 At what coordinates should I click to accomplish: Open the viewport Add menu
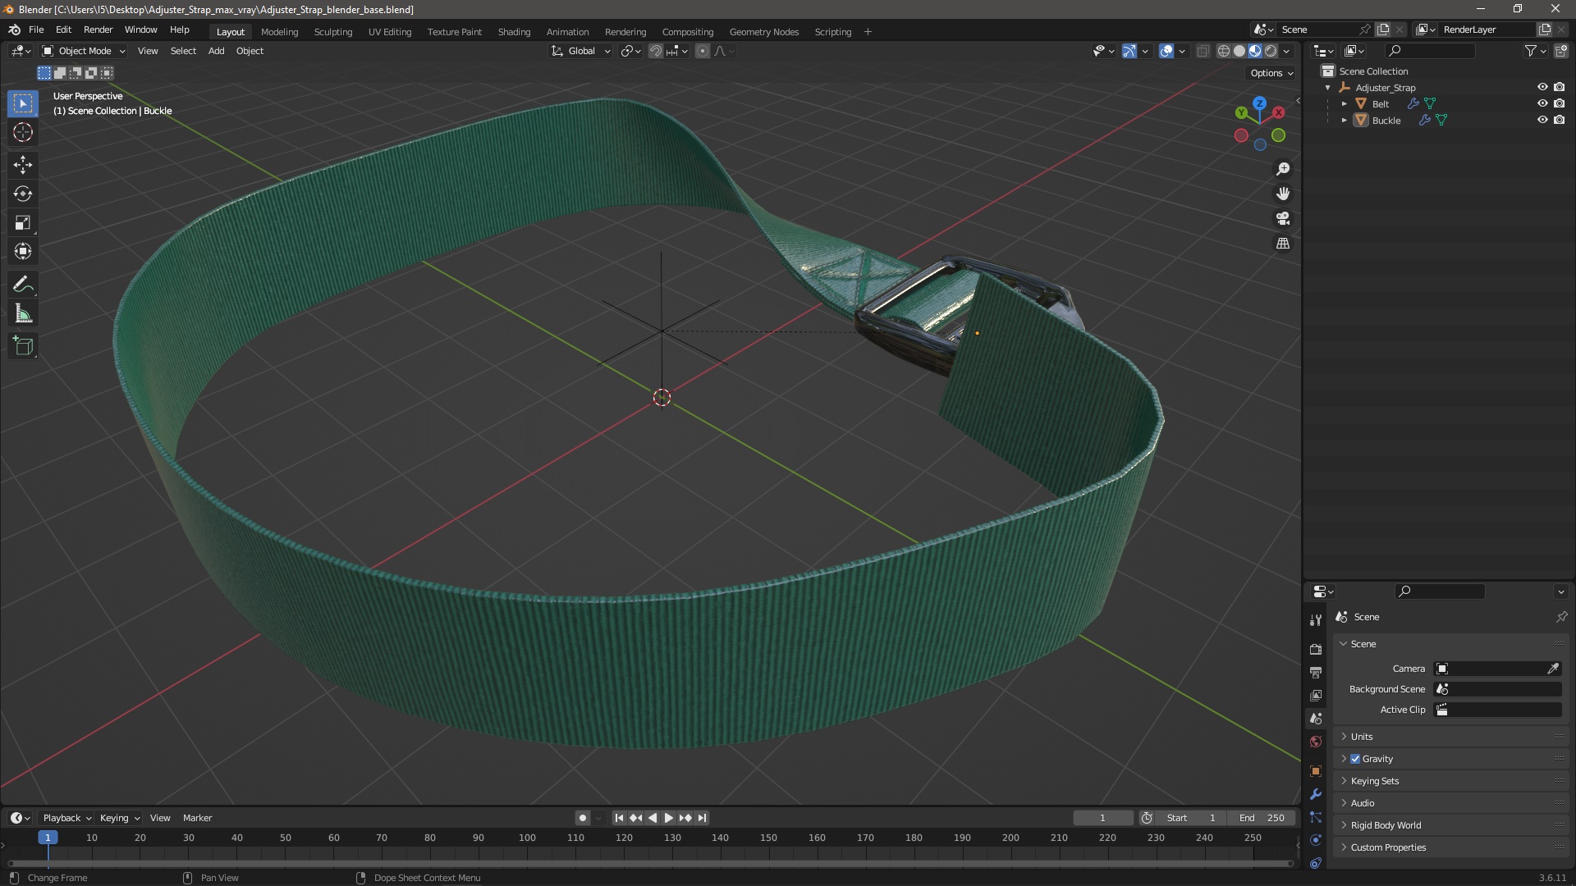point(216,51)
